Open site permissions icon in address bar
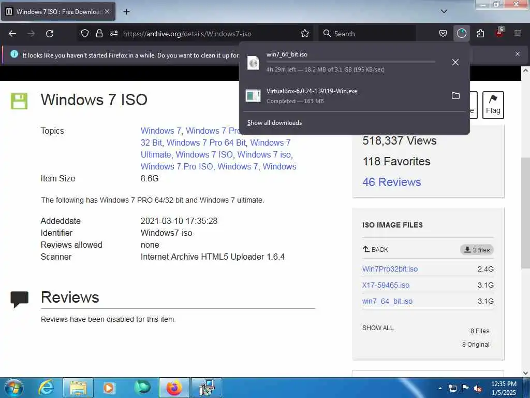The width and height of the screenshot is (530, 398). (114, 33)
